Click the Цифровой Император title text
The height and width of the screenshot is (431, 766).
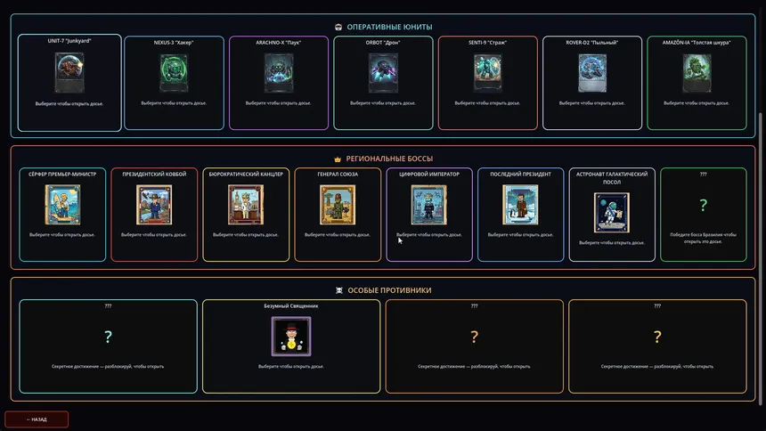[429, 174]
